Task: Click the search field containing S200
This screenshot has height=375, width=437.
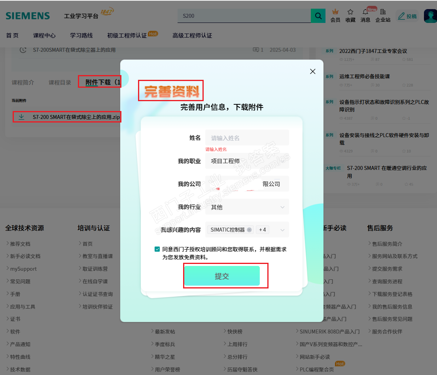Action: pyautogui.click(x=244, y=16)
